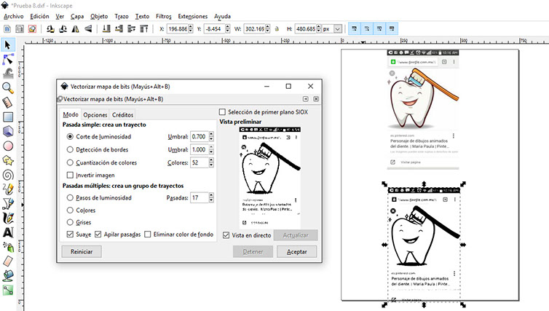Click the H height input field
Viewport: 549px width, 311px height.
tap(305, 28)
